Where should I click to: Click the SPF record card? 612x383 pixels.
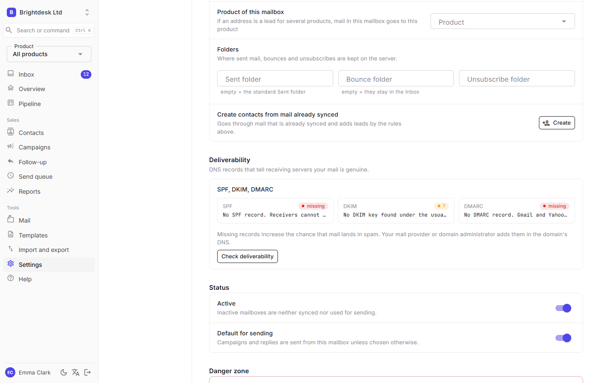275,211
